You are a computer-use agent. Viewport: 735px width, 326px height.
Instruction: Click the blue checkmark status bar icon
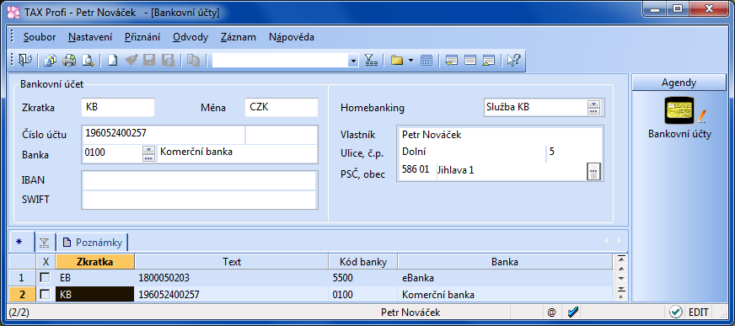[572, 312]
